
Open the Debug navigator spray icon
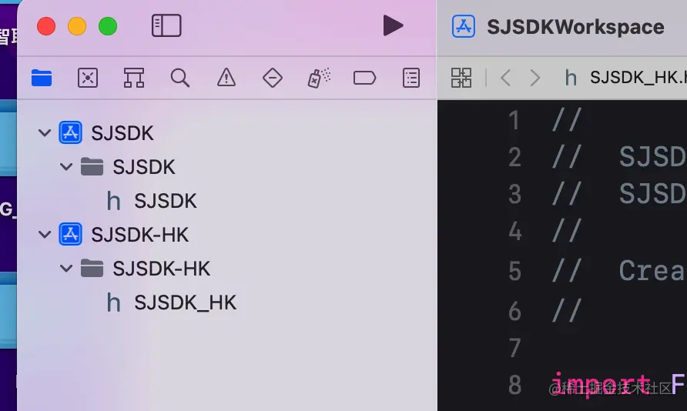tap(319, 78)
